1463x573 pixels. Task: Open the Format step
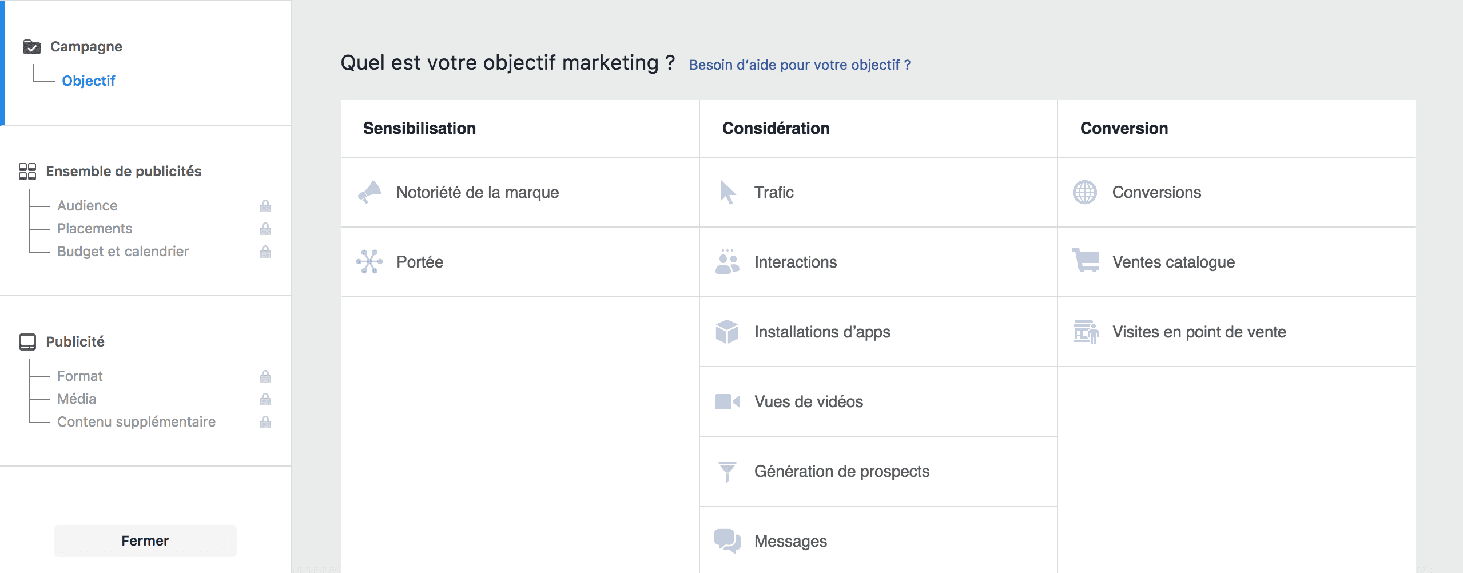(x=80, y=376)
